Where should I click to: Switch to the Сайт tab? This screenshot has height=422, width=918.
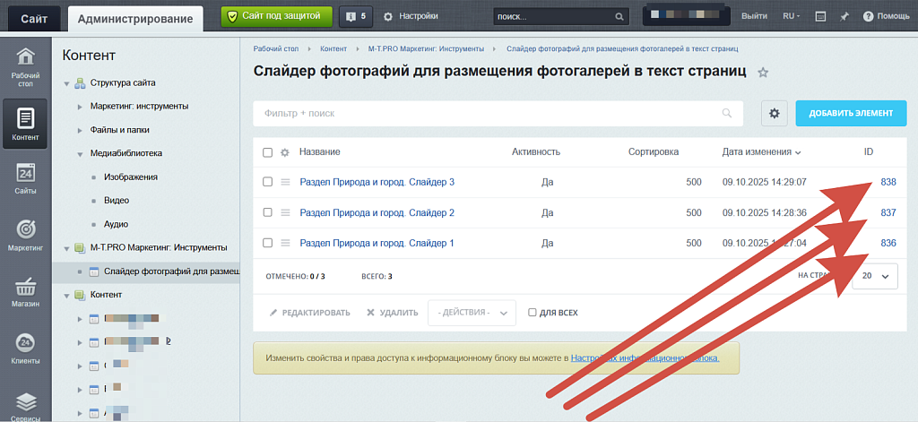[30, 17]
